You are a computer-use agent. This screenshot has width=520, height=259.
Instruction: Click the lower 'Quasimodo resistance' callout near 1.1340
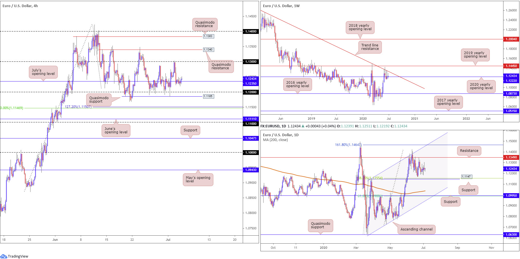pos(221,66)
